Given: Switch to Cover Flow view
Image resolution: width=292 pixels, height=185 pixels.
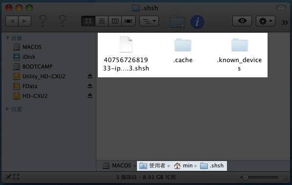Looking at the screenshot, I should tap(128, 21).
